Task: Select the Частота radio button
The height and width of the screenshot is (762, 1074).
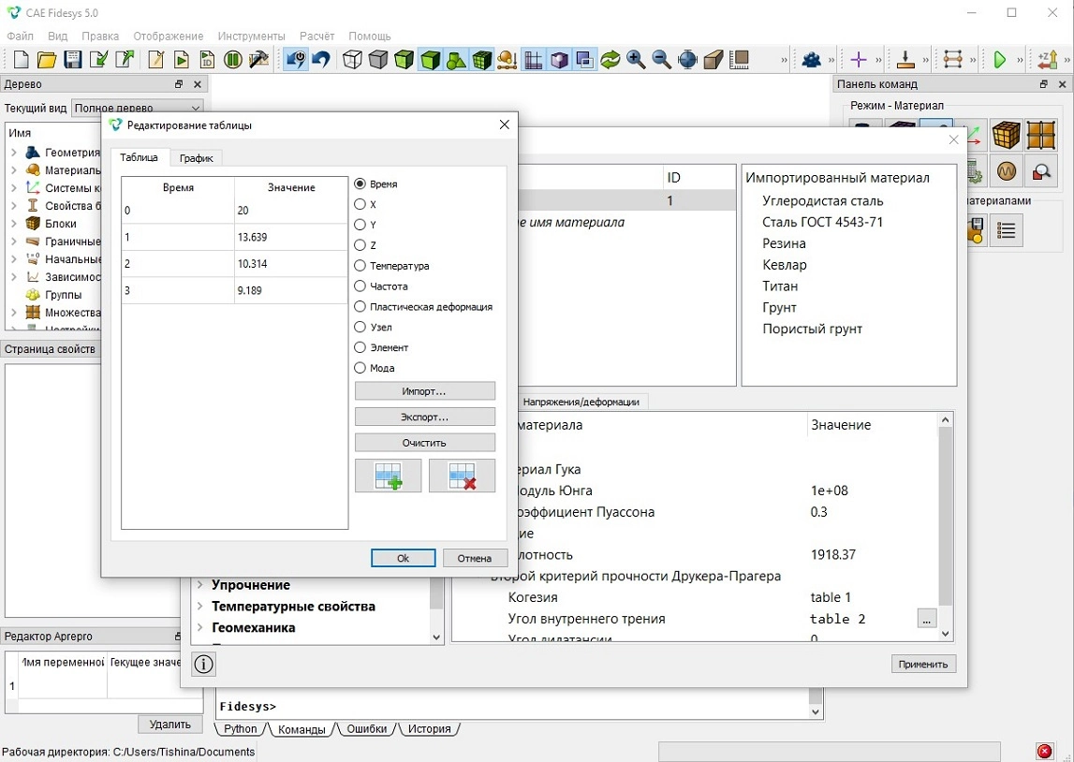Action: click(x=360, y=286)
